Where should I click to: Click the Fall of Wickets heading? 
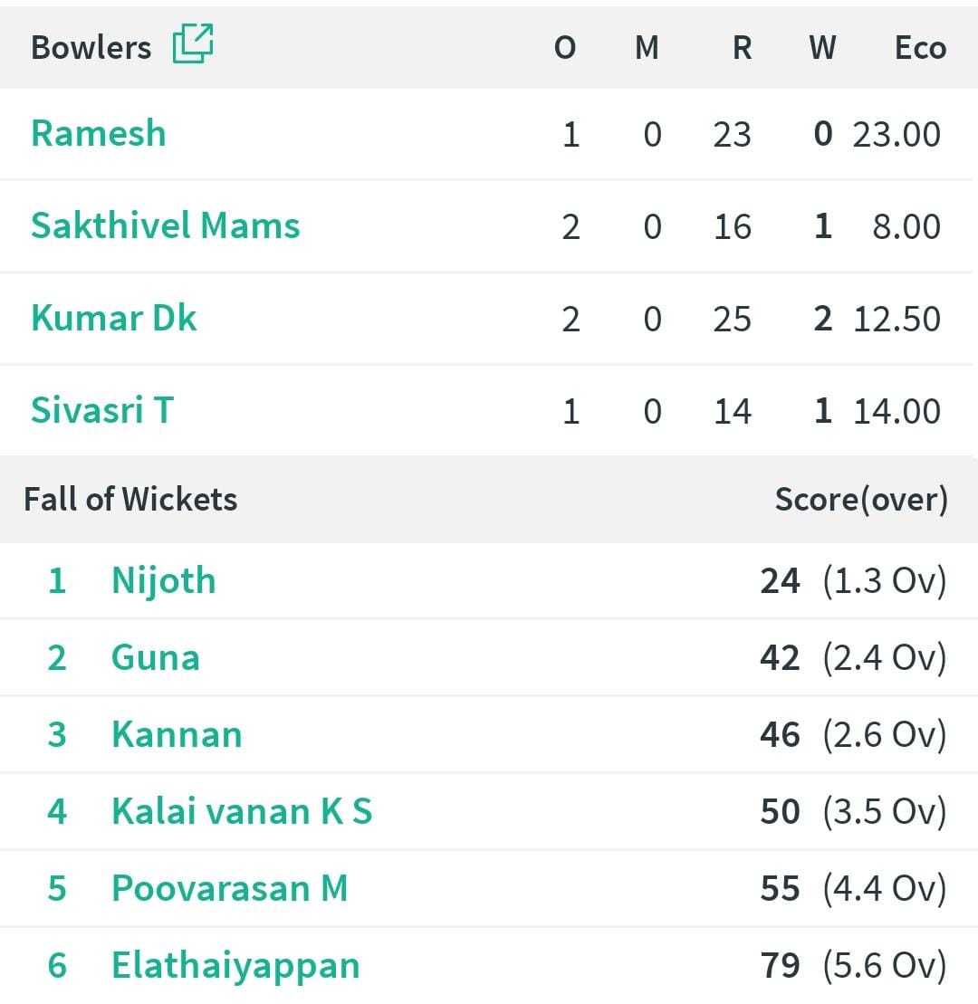(x=130, y=499)
